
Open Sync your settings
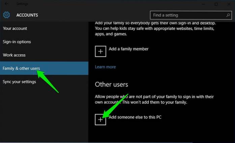tap(19, 81)
